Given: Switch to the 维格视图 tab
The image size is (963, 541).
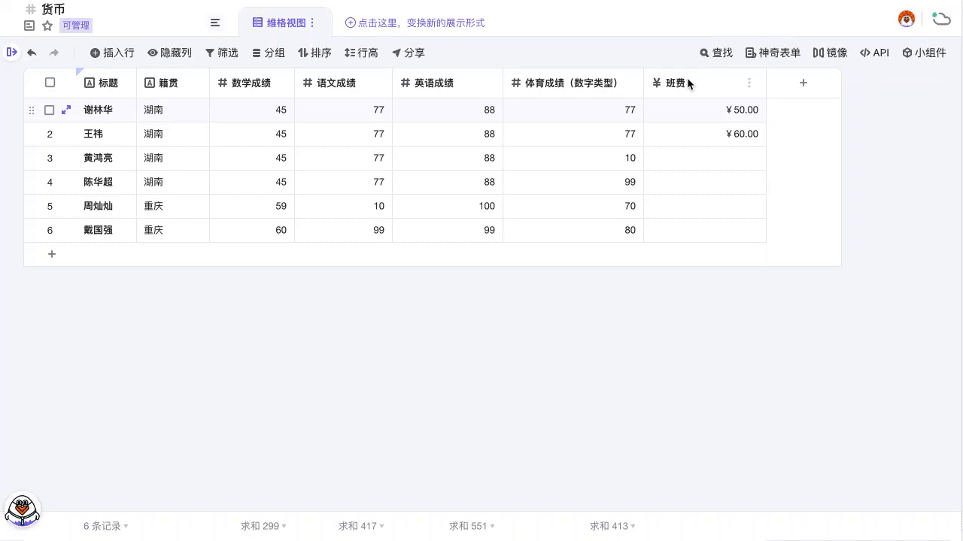Looking at the screenshot, I should pyautogui.click(x=284, y=23).
